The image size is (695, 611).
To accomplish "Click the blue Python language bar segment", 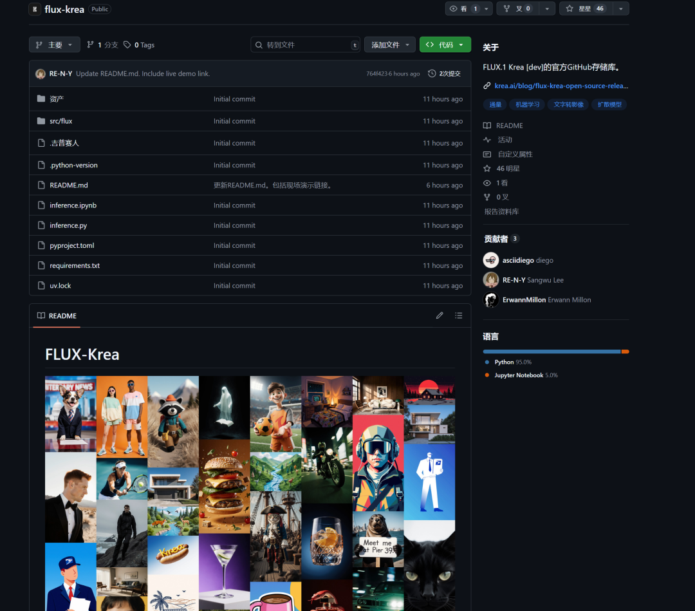I will tap(552, 352).
